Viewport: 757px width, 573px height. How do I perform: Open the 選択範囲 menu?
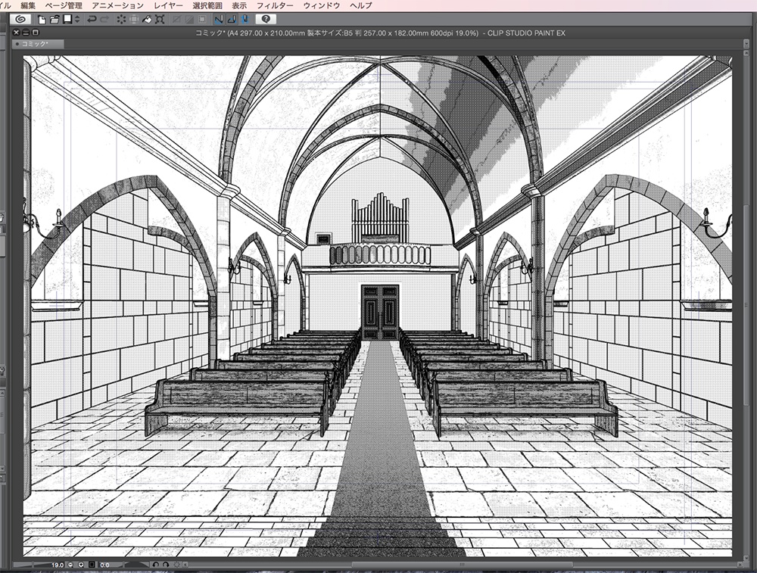pyautogui.click(x=207, y=5)
